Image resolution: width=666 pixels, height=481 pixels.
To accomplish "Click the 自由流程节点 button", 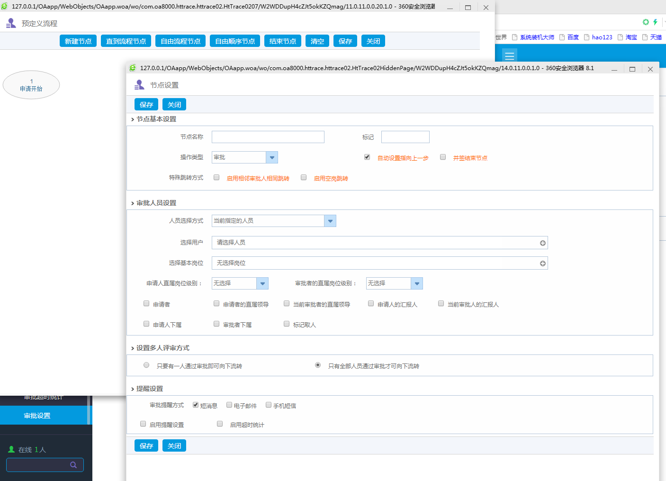I will (x=180, y=41).
